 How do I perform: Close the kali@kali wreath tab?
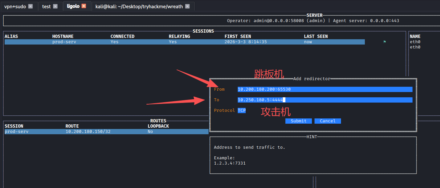point(187,6)
